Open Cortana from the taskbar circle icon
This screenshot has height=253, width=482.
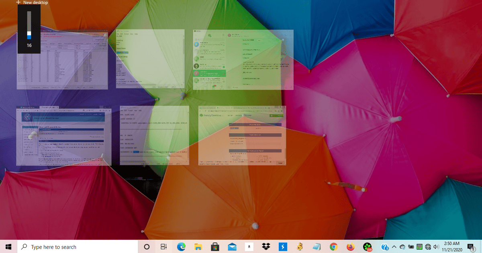(x=147, y=247)
